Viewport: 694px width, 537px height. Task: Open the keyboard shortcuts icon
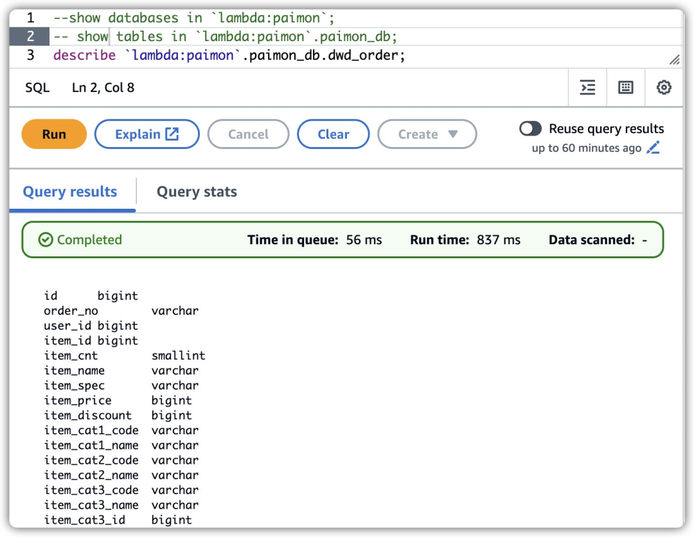pos(625,87)
